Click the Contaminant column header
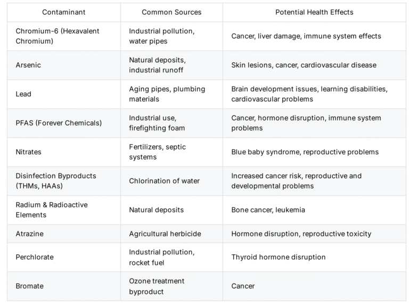 (x=64, y=12)
